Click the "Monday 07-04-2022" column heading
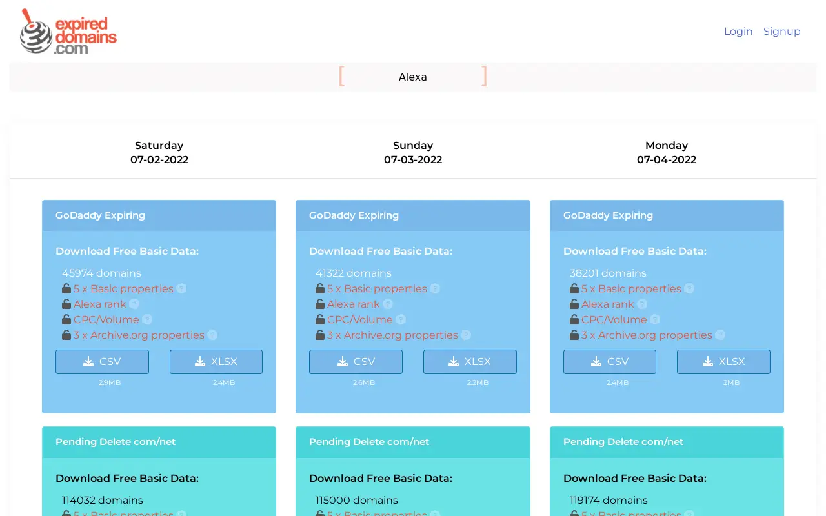 pyautogui.click(x=667, y=153)
